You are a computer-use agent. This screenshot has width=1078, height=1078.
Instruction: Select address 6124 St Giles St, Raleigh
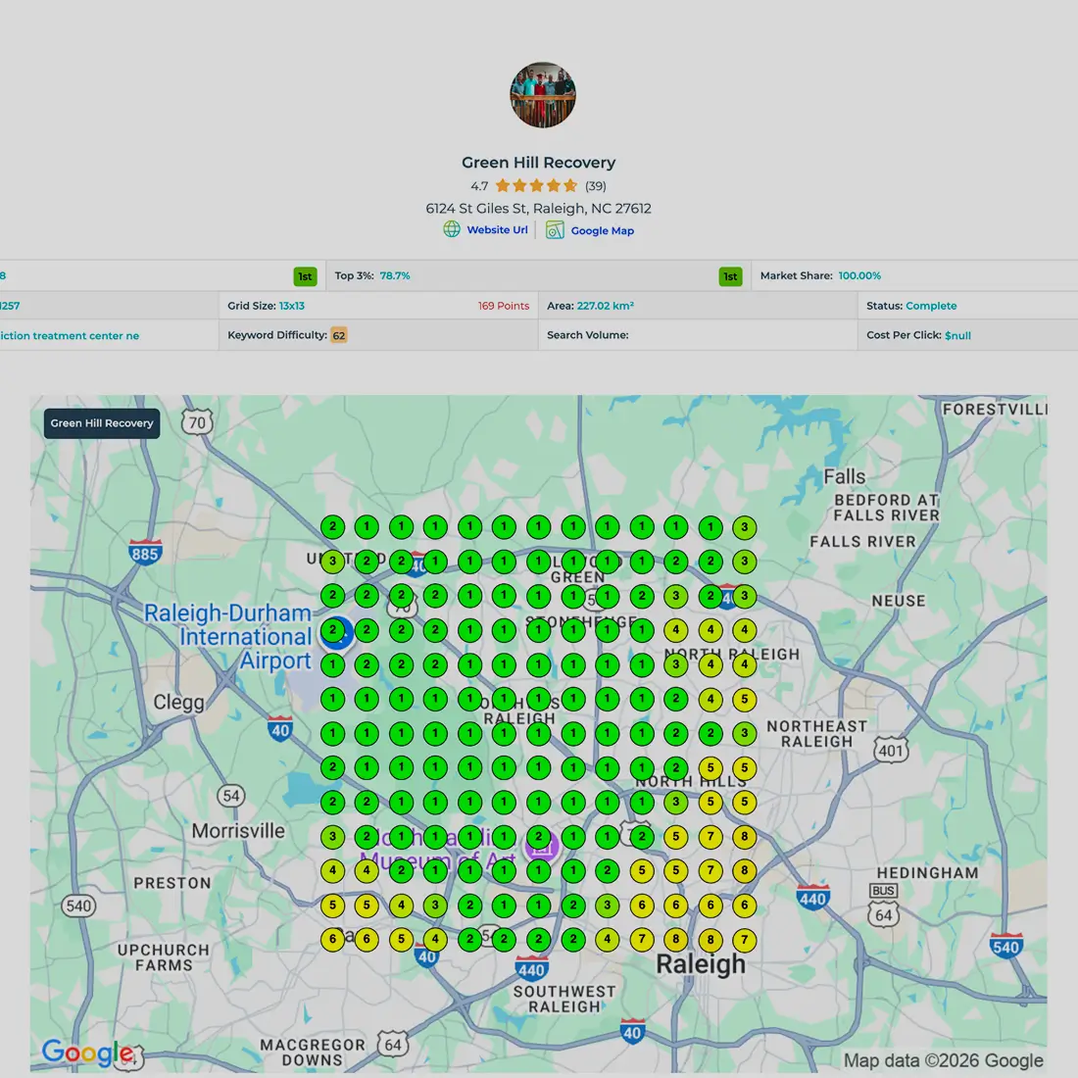pos(538,209)
